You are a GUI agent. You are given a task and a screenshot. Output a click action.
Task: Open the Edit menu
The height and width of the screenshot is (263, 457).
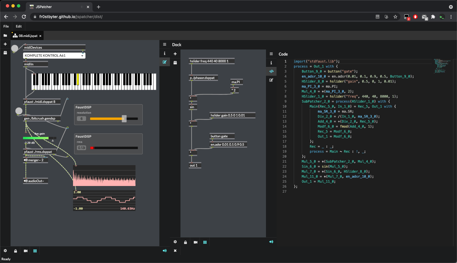(x=19, y=26)
